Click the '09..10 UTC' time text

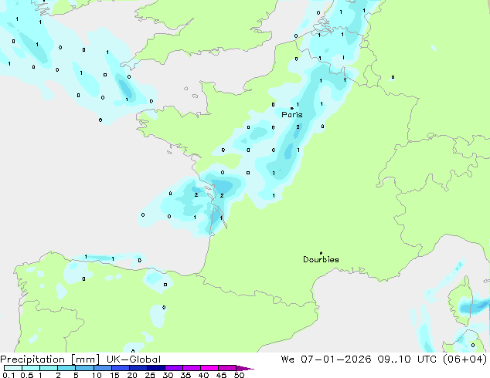407,359
